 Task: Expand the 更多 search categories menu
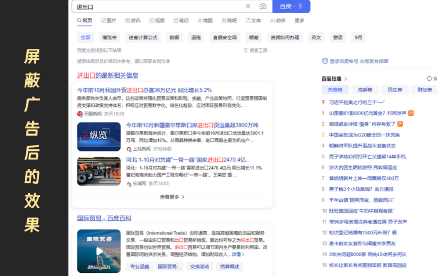[299, 21]
